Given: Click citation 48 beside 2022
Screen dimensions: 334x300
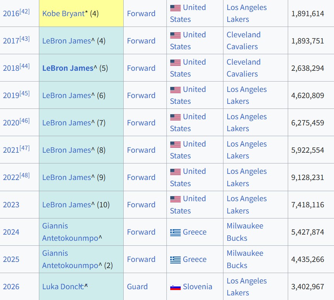Looking at the screenshot, I should pyautogui.click(x=25, y=175).
